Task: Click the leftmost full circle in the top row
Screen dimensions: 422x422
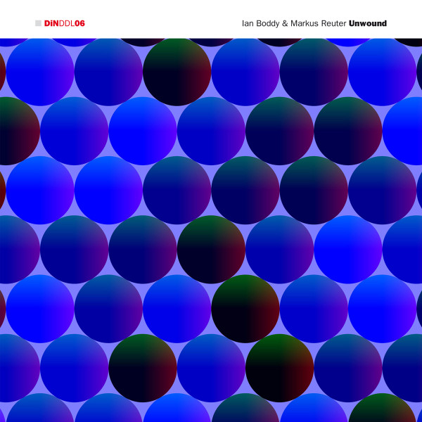Action: 40,72
